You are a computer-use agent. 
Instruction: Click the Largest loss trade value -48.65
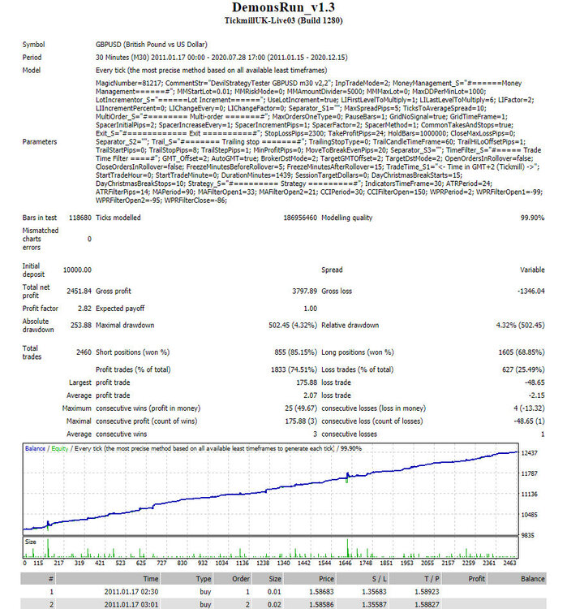click(535, 382)
